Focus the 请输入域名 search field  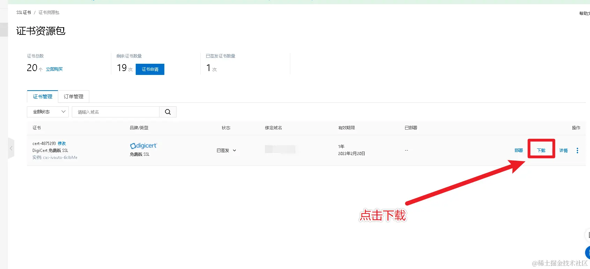115,112
